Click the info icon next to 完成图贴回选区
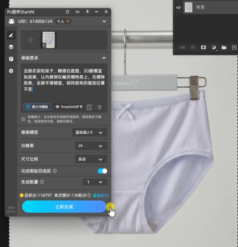Viewport: 238px width, 247px height. [55, 171]
